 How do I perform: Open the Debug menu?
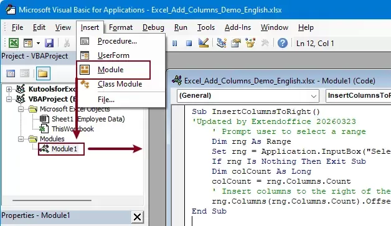pyautogui.click(x=153, y=27)
